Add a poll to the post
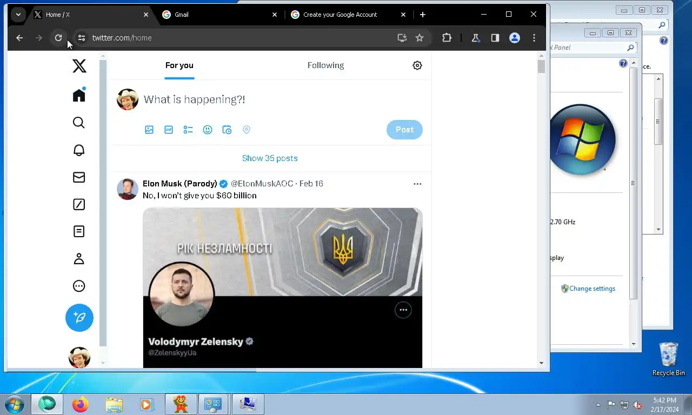The width and height of the screenshot is (692, 415). point(188,130)
